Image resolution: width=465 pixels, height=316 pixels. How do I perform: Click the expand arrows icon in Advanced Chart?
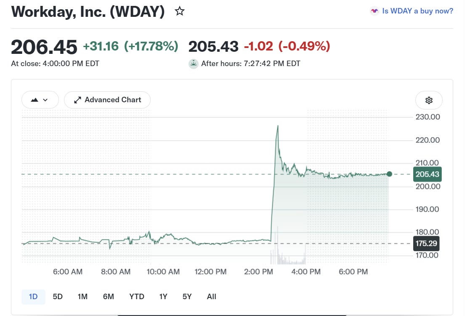[77, 100]
